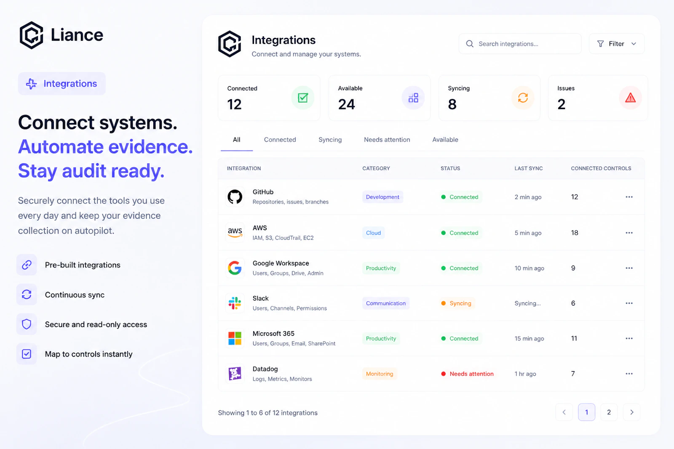
Task: Click the Connected 12 stat card
Action: pyautogui.click(x=269, y=98)
